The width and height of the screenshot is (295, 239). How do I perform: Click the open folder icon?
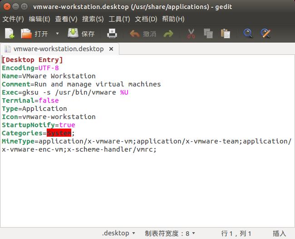click(x=26, y=33)
